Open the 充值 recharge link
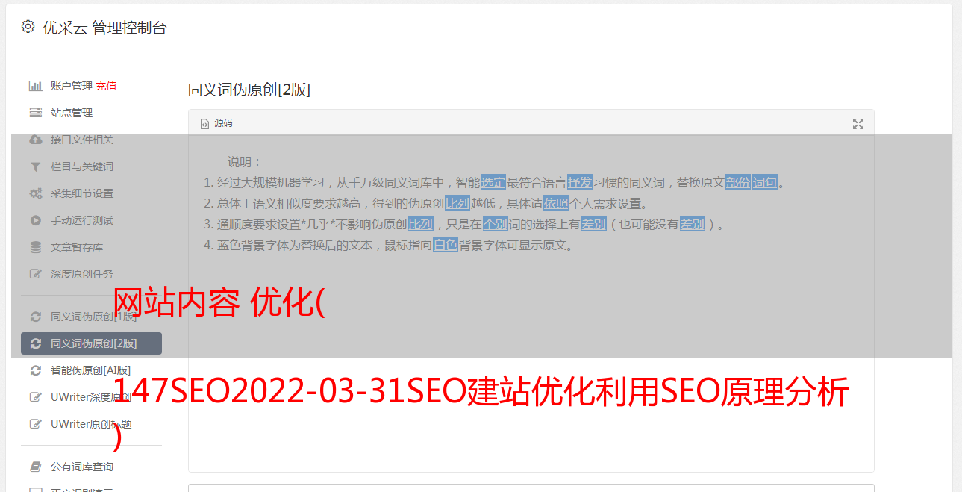962x492 pixels. click(x=106, y=86)
